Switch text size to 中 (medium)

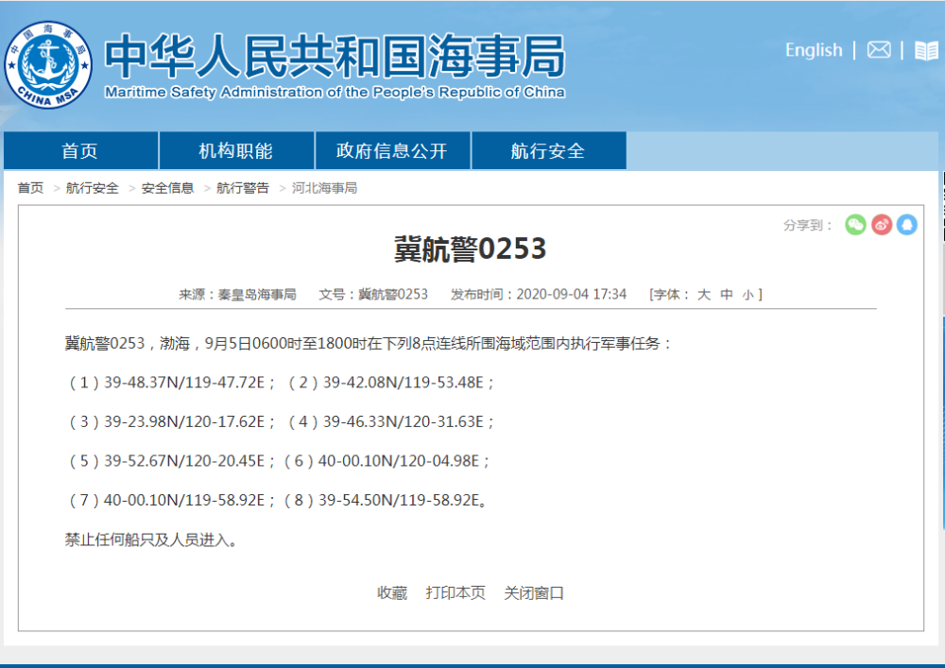pyautogui.click(x=726, y=294)
